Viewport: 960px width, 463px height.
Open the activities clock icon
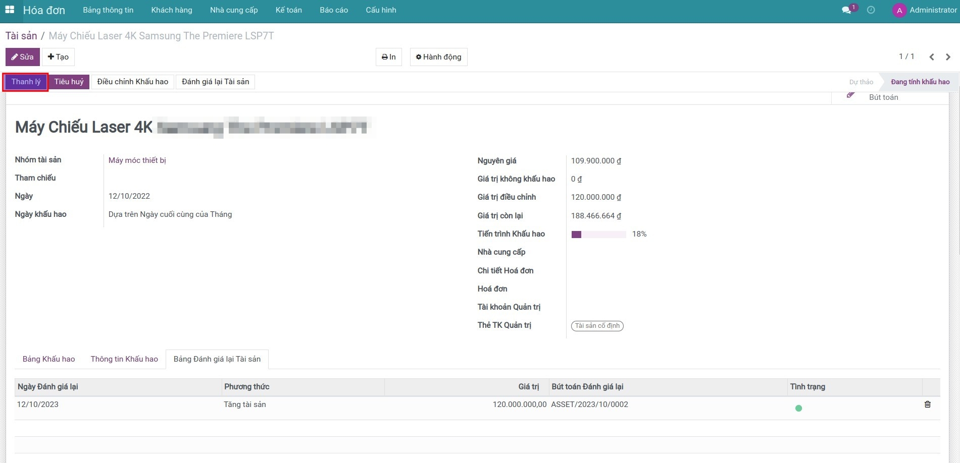871,10
